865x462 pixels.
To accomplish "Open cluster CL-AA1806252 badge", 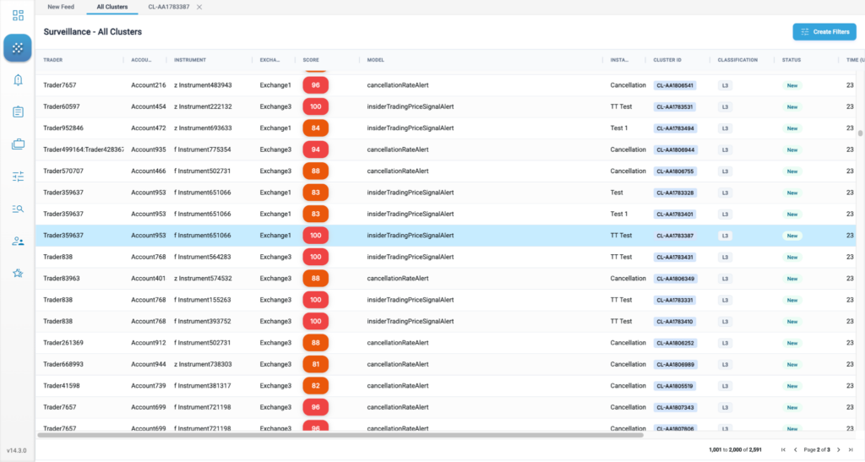I will pyautogui.click(x=675, y=344).
